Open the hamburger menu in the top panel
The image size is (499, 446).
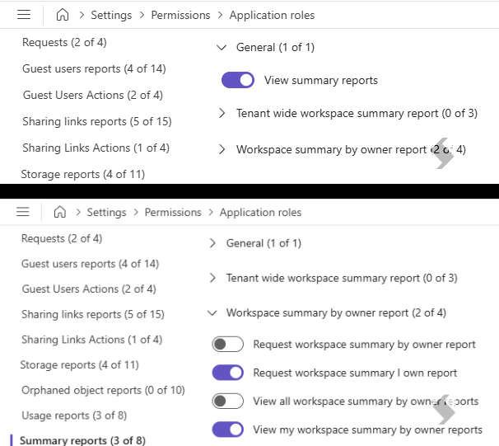click(24, 15)
